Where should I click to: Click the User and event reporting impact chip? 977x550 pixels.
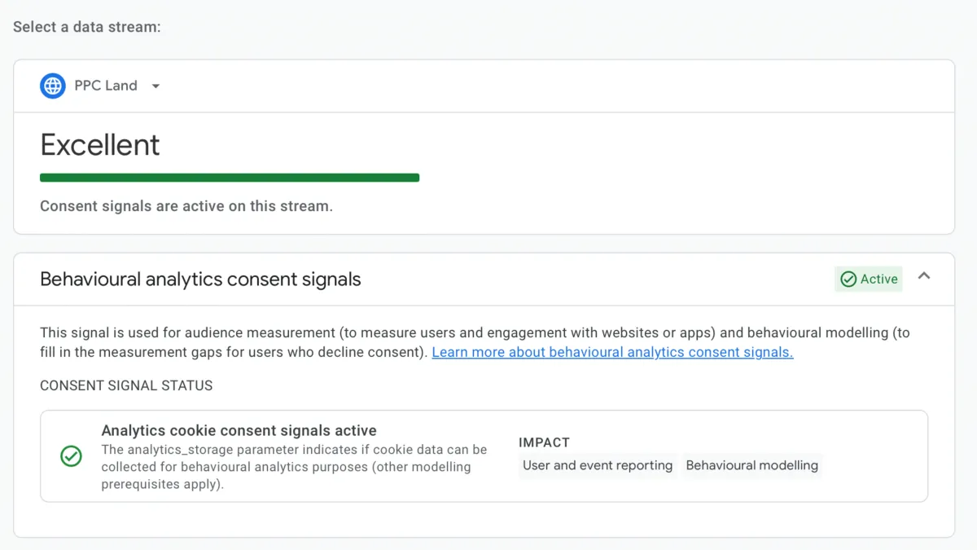coord(597,465)
